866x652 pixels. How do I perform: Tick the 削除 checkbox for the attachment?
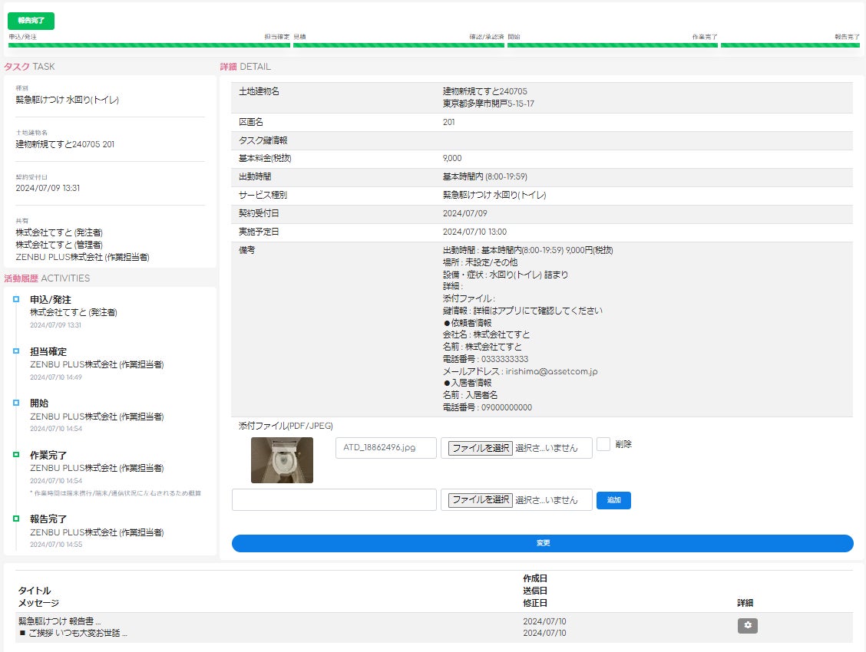pyautogui.click(x=603, y=444)
